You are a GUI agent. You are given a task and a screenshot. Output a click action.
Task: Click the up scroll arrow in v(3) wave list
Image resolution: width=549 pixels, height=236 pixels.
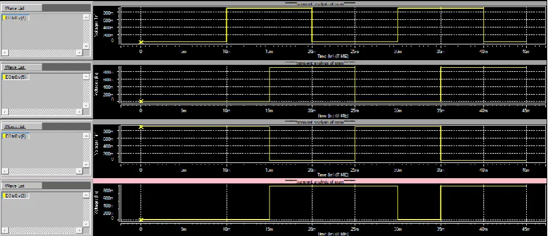tap(86, 195)
